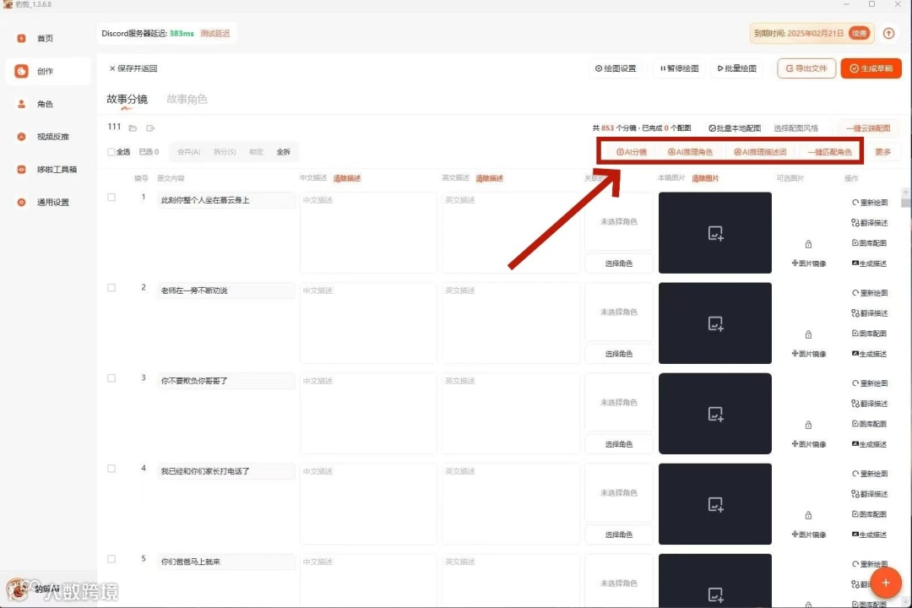Screen dimensions: 912x608
Task: Open 绘图设置 drawing settings
Action: pos(616,68)
